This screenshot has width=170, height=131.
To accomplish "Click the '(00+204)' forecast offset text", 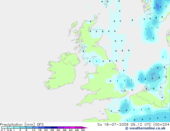I will point(162,125).
